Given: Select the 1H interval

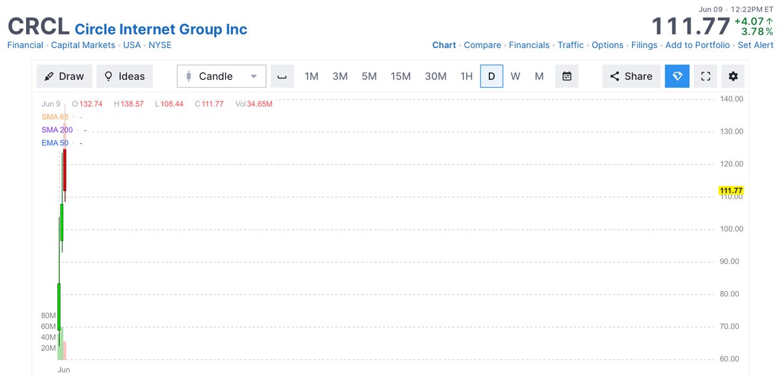Looking at the screenshot, I should 466,76.
